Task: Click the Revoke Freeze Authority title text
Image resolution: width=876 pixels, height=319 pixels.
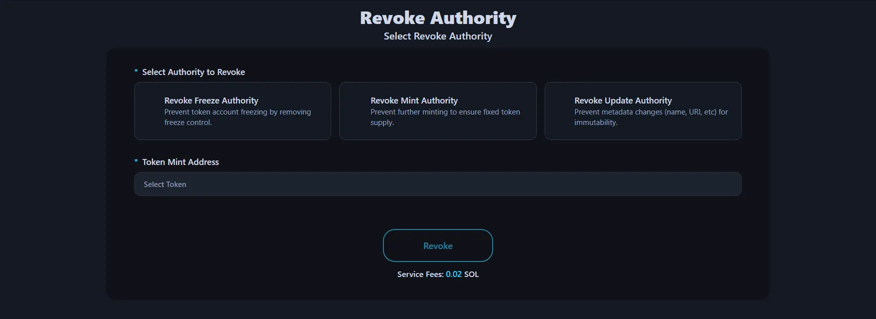Action: coord(211,100)
